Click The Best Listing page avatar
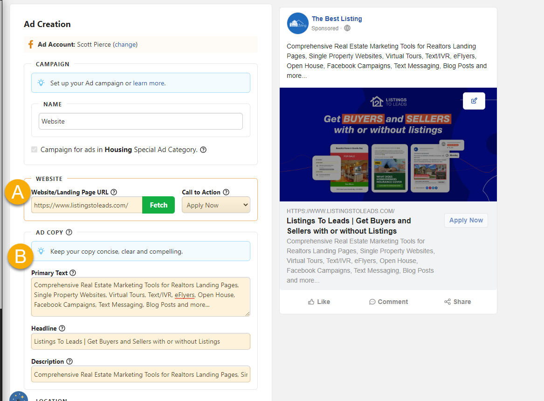Viewport: 544px width, 401px height. tap(297, 23)
